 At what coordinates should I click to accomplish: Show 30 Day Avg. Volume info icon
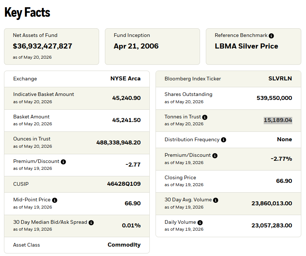[x=216, y=200]
